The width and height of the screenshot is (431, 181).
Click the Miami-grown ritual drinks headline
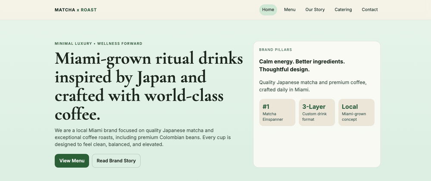149,86
